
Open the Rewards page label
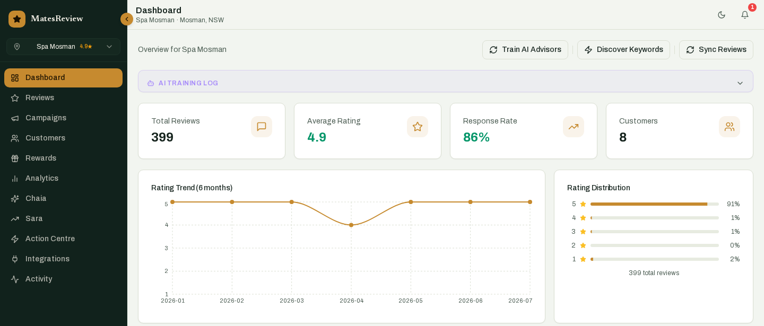[41, 158]
